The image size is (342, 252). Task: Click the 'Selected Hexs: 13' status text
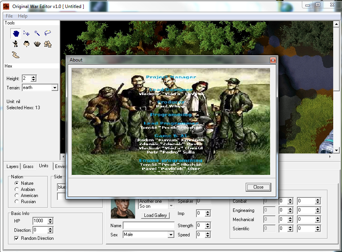click(23, 108)
